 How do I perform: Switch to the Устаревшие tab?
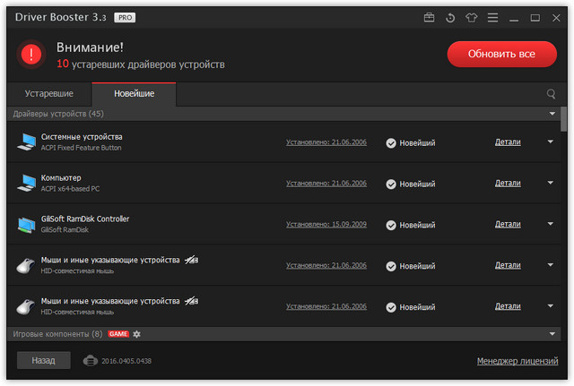[49, 93]
